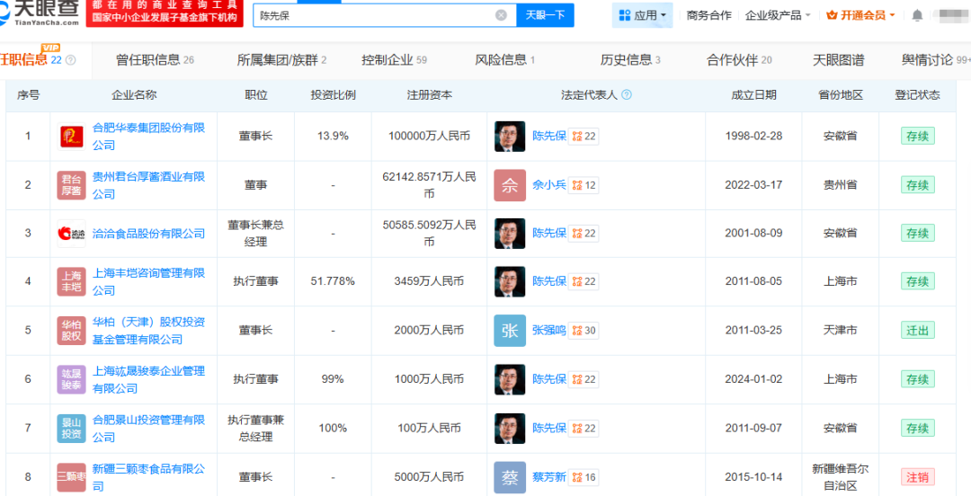
Task: Open the 商务合作 link
Action: [708, 15]
